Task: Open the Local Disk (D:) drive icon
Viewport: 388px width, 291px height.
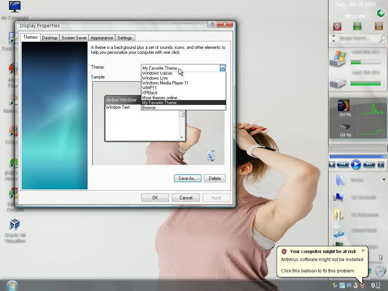Action: coord(338,83)
